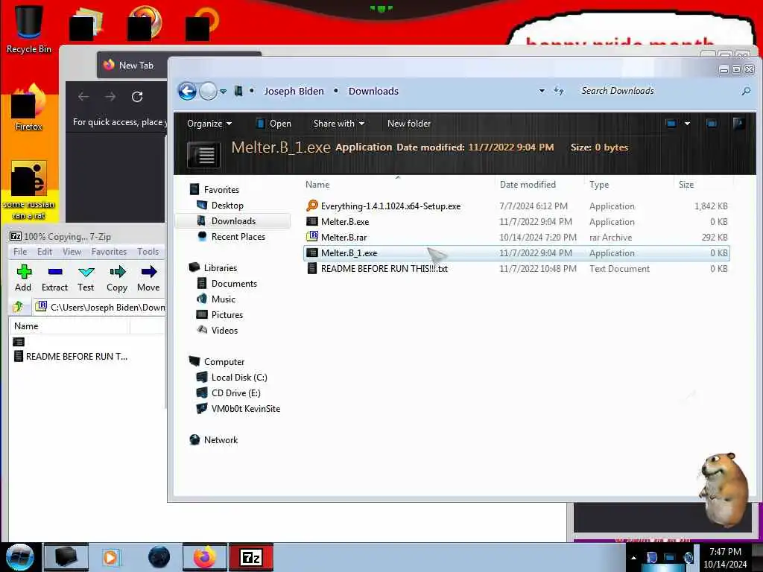Open 7-Zip Favorites menu
The height and width of the screenshot is (572, 763).
click(x=109, y=252)
